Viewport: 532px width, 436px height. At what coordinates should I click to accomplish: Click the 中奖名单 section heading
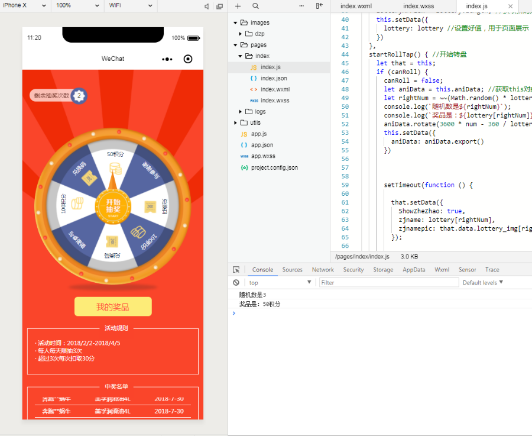(x=116, y=386)
